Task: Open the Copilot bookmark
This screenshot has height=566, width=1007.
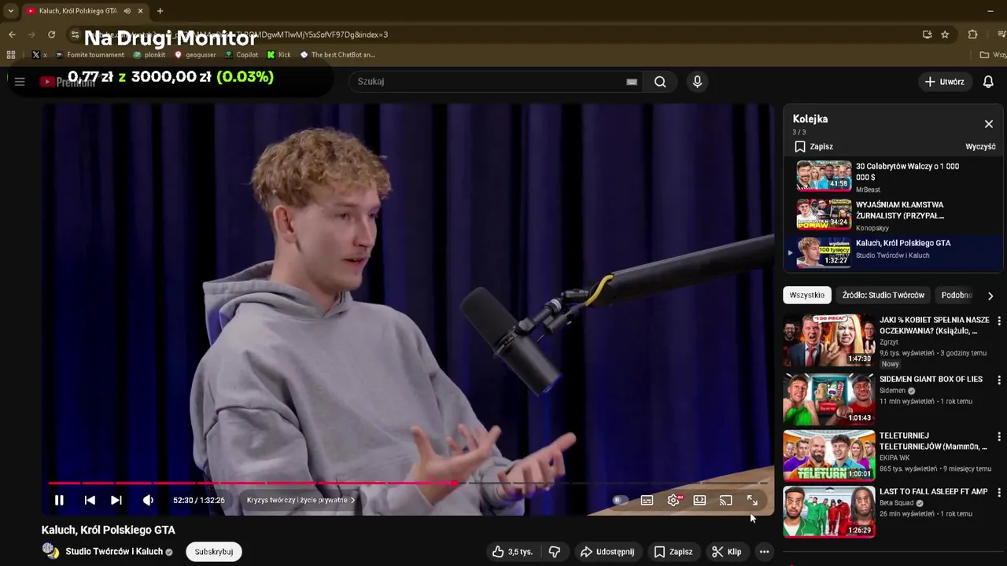Action: click(242, 55)
